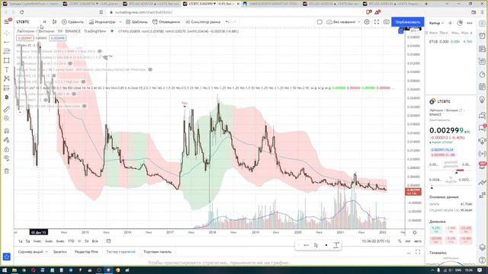Open chart settings gear in top toolbar
488x274 pixels.
(x=367, y=22)
